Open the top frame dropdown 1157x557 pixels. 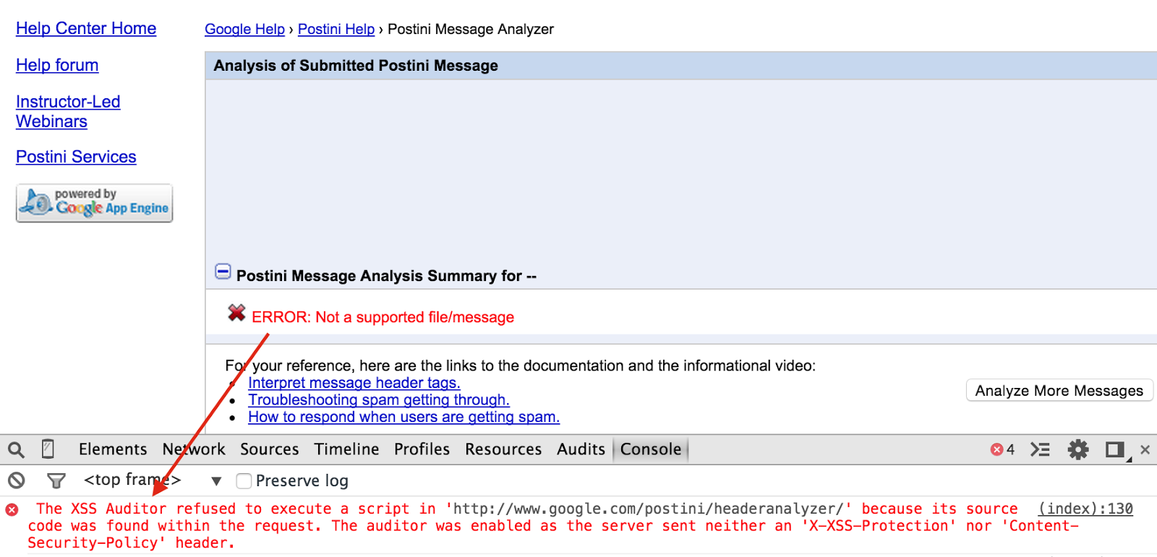pyautogui.click(x=215, y=481)
